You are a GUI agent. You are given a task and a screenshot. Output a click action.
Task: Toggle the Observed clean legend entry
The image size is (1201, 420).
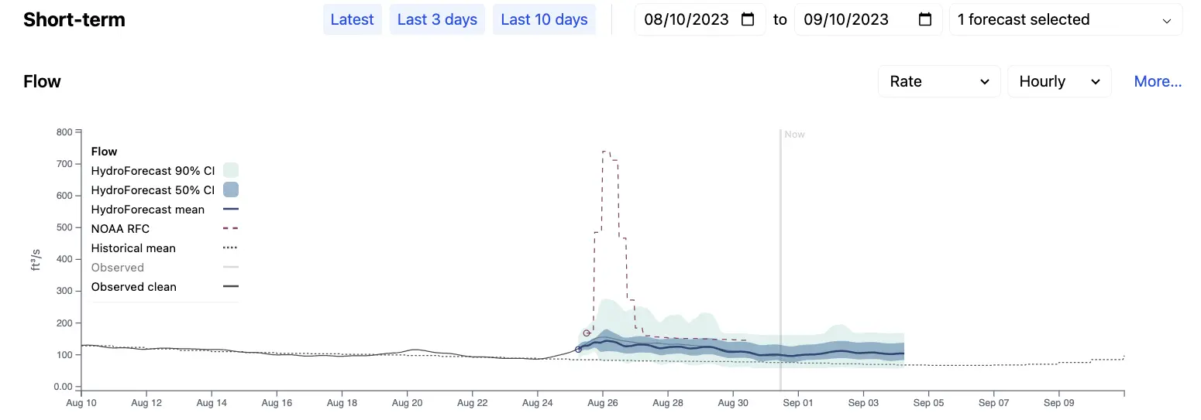point(164,286)
